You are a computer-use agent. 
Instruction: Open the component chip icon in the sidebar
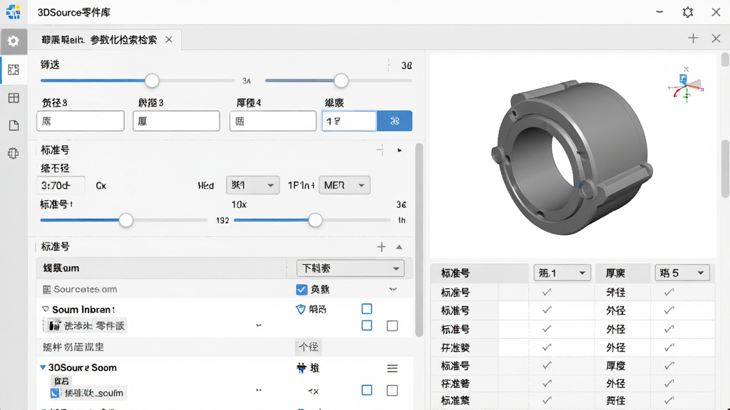[x=14, y=154]
